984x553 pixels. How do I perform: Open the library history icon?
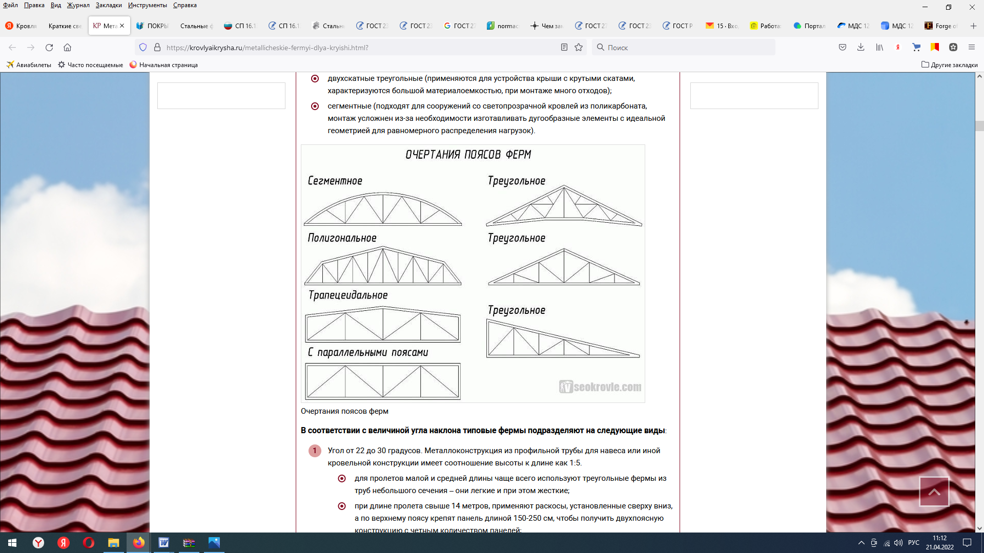[x=879, y=47]
